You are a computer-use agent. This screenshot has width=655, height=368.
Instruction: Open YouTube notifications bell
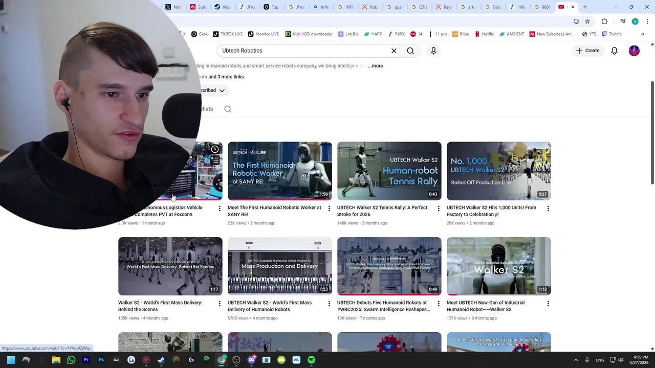(614, 51)
